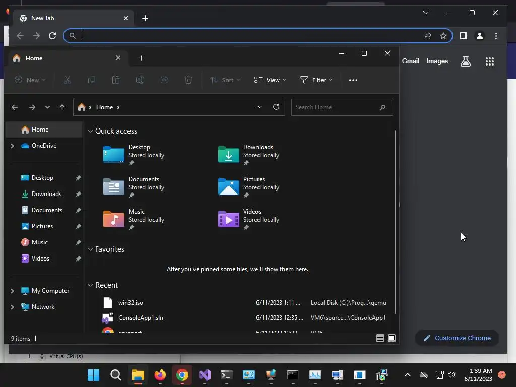Viewport: 516px width, 387px height.
Task: Reload the Chrome page
Action: pos(52,36)
